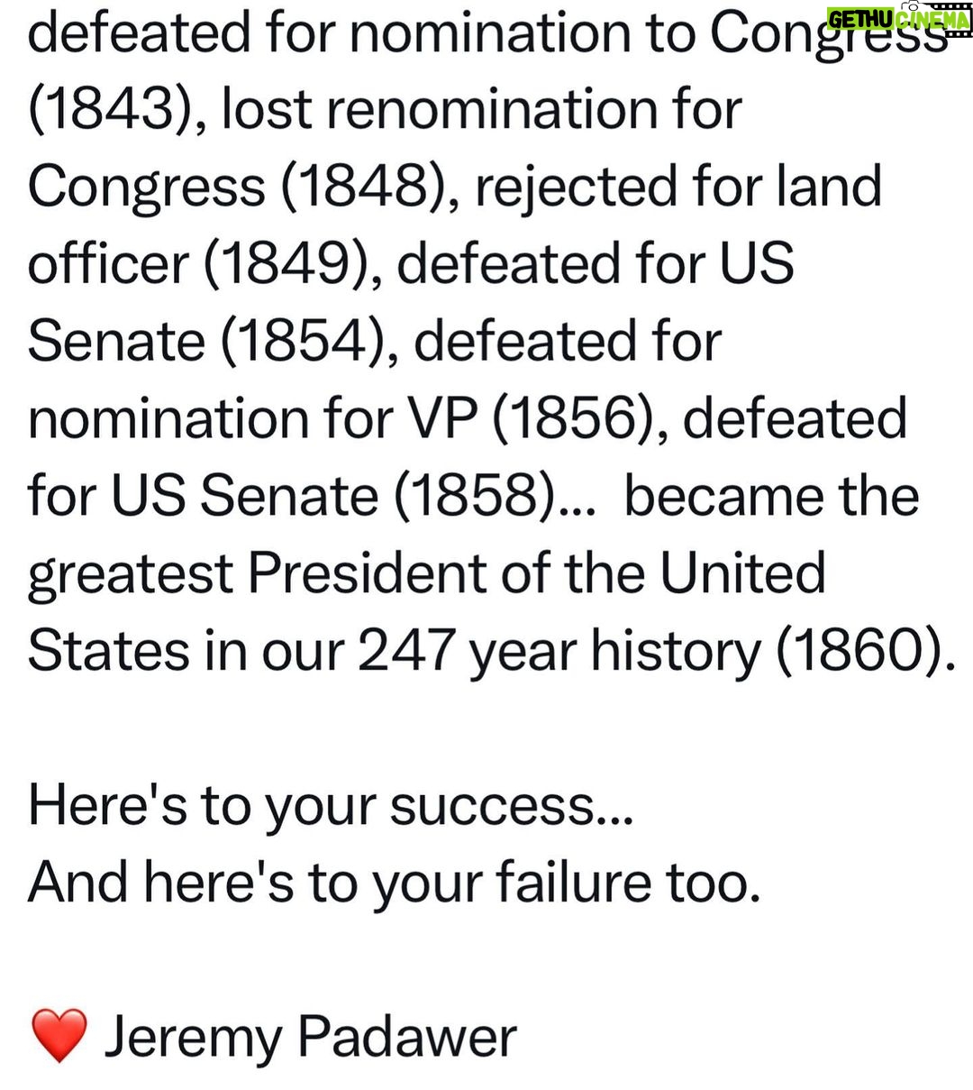The width and height of the screenshot is (973, 1090).
Task: Click the red heart emoji
Action: point(59,1037)
